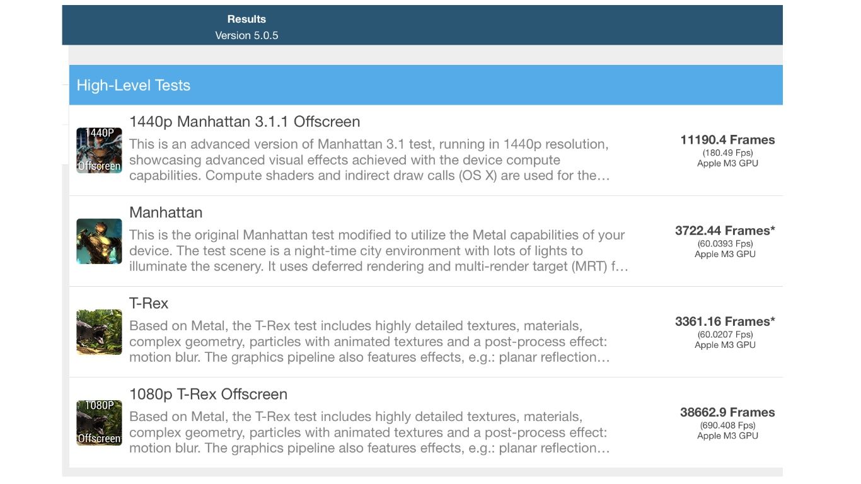Click the (180.49 Fps) value

click(x=727, y=153)
